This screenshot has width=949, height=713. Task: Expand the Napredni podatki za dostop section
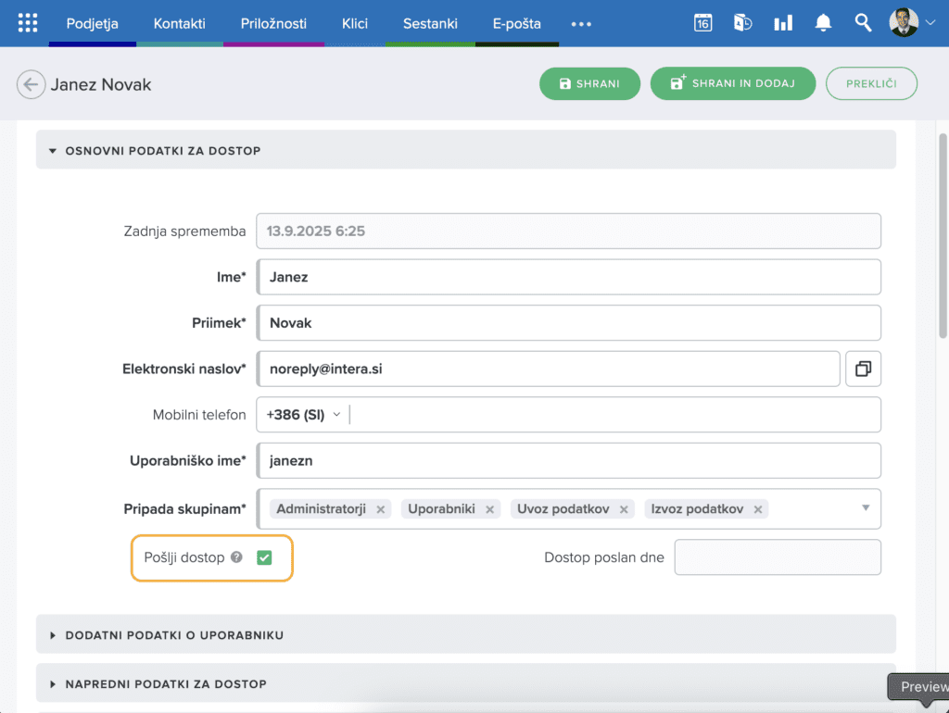(x=166, y=684)
